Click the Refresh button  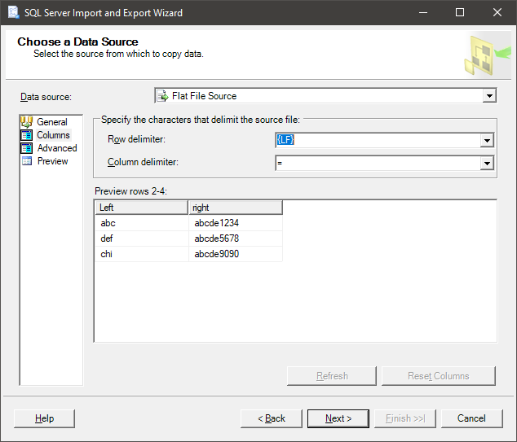click(332, 376)
